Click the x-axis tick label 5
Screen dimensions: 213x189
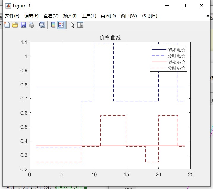[x=62, y=174]
